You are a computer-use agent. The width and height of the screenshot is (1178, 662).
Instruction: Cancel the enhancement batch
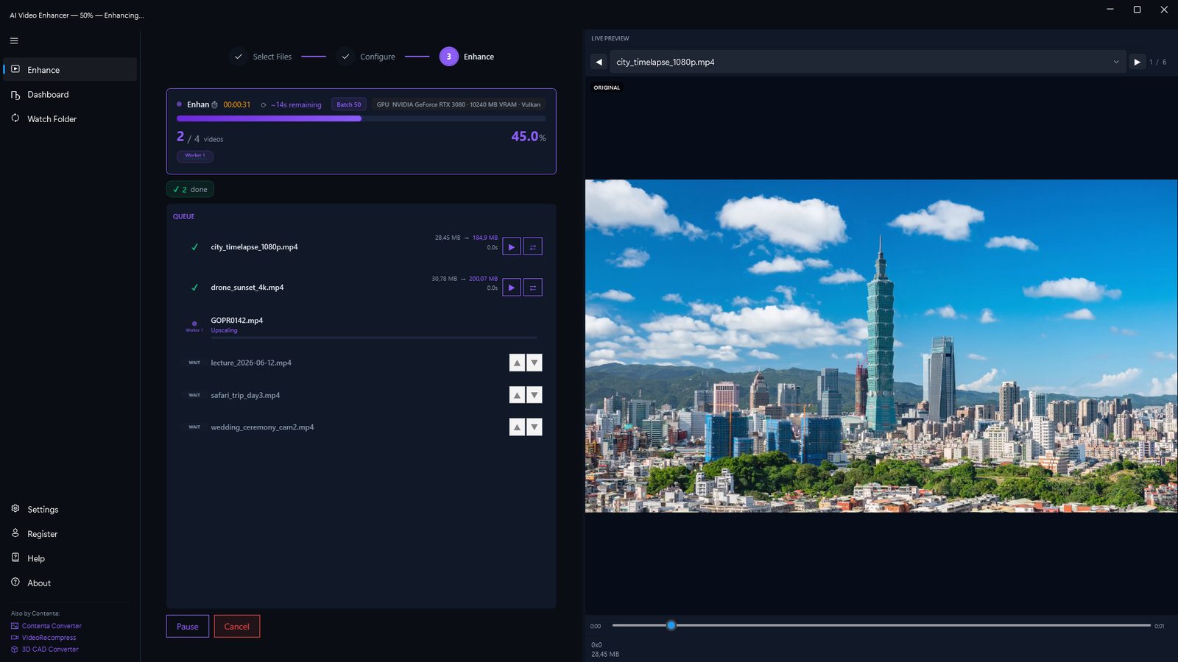(237, 626)
